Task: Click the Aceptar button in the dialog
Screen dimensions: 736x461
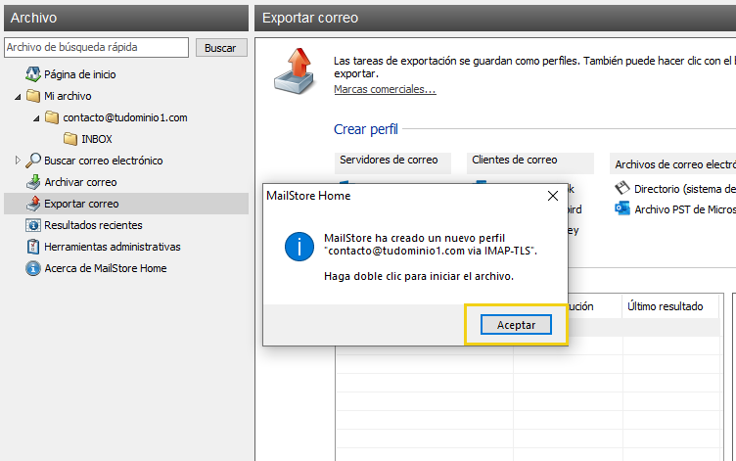Action: (x=516, y=325)
